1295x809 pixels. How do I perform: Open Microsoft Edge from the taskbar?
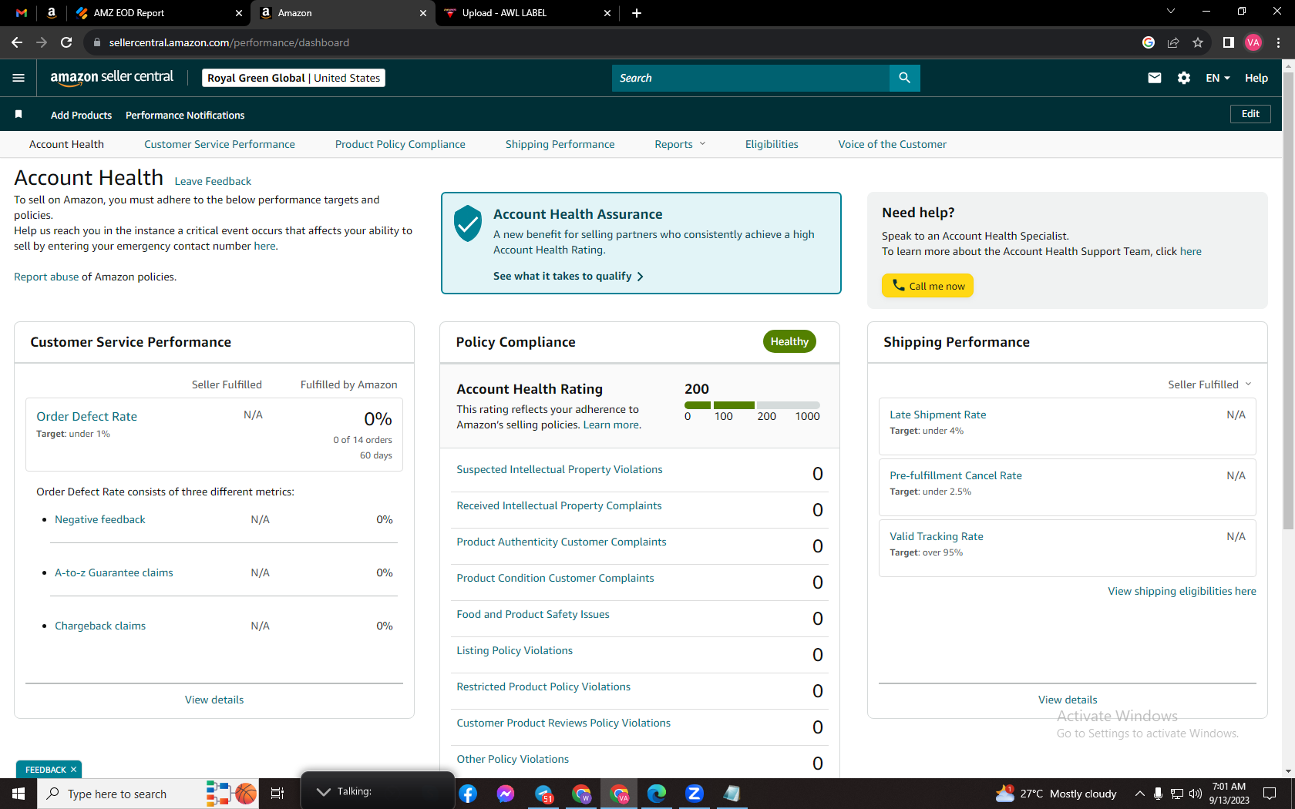coord(657,794)
